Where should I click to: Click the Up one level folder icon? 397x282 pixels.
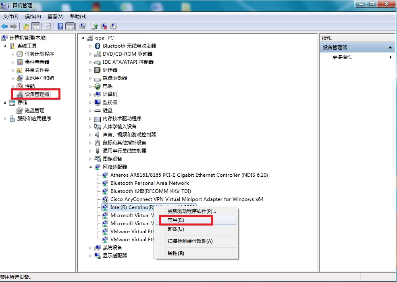(26, 26)
